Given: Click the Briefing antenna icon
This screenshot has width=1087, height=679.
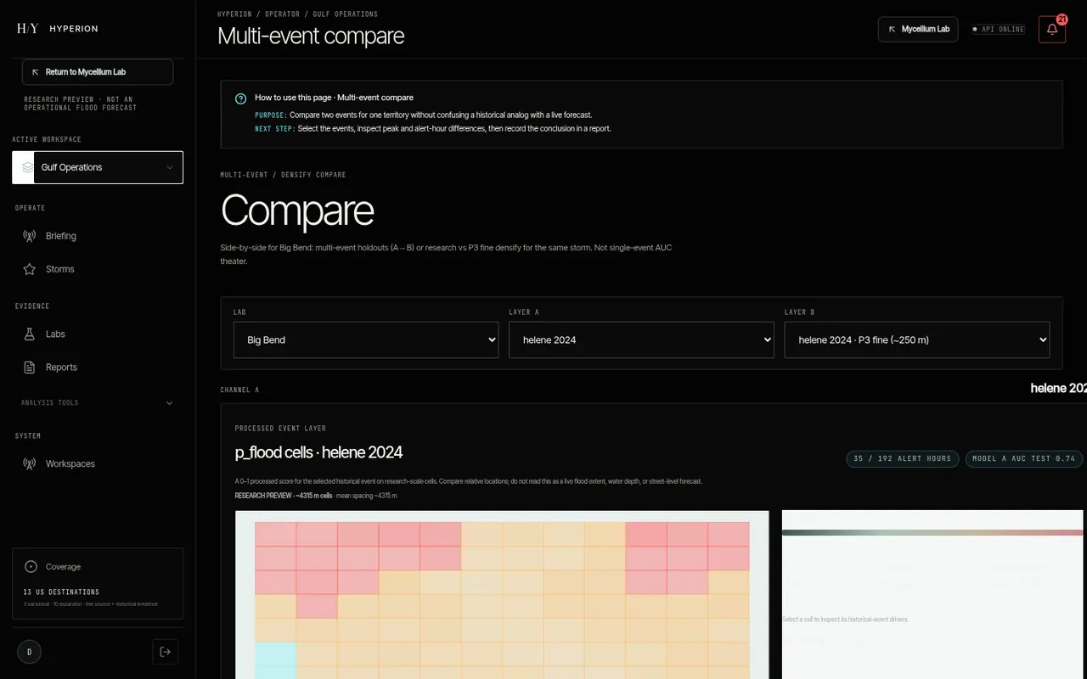Looking at the screenshot, I should pos(29,236).
